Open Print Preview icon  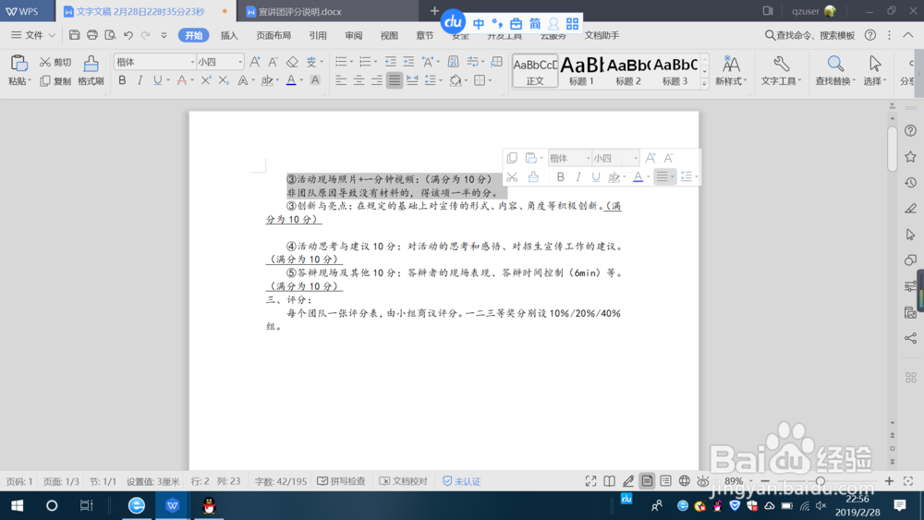click(110, 35)
